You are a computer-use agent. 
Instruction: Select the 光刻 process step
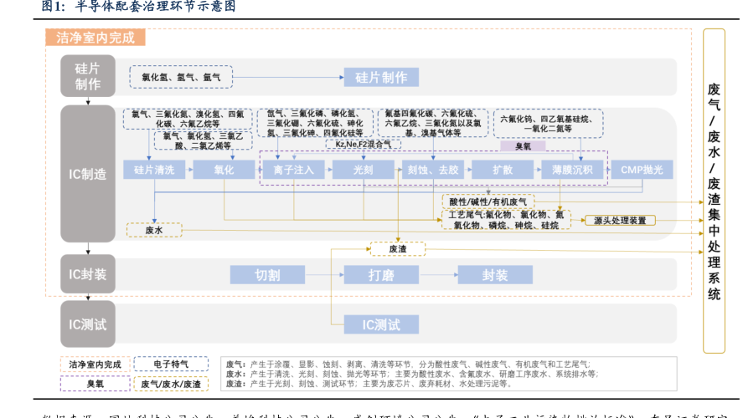click(364, 170)
